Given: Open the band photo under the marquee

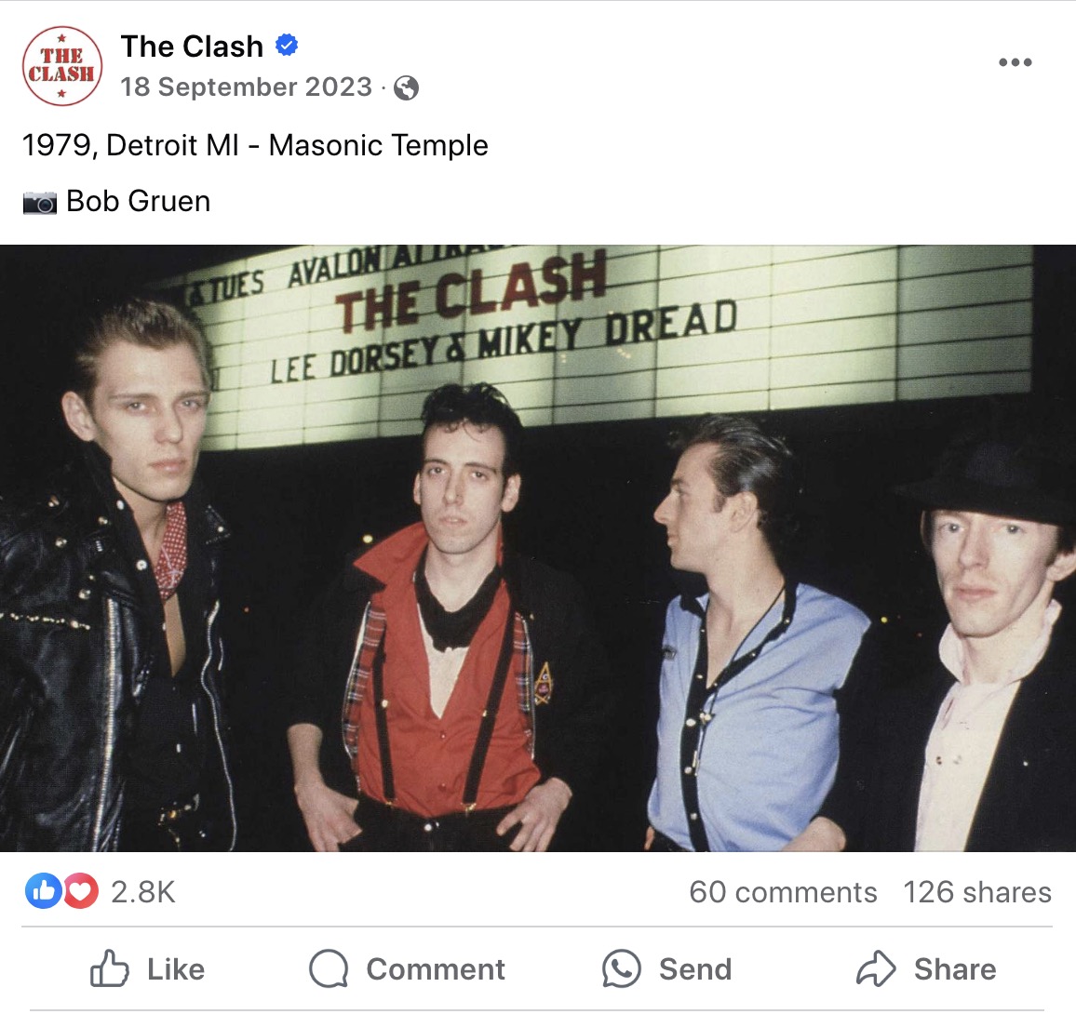Looking at the screenshot, I should tap(538, 548).
